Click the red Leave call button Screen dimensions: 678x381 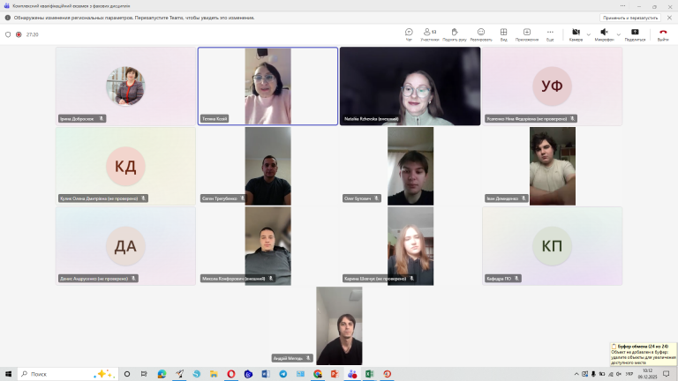click(x=663, y=34)
